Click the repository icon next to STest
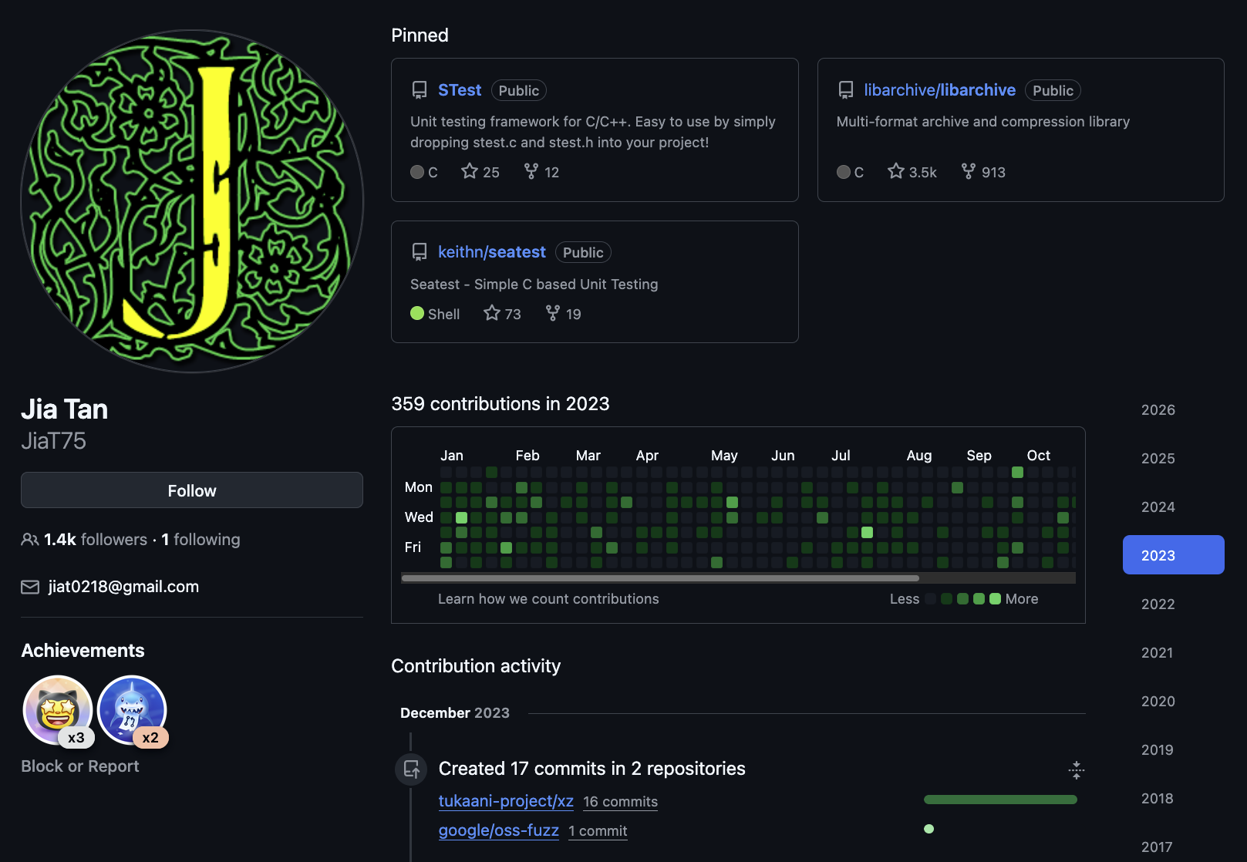The image size is (1247, 862). coord(420,90)
